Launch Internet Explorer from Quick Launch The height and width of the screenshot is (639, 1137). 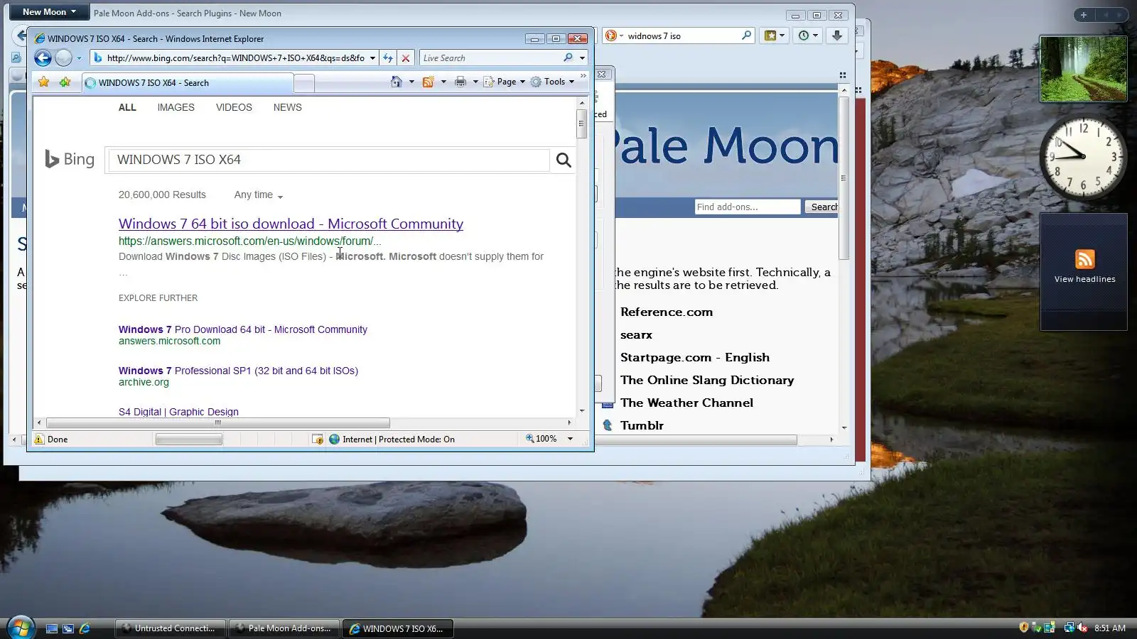point(85,628)
